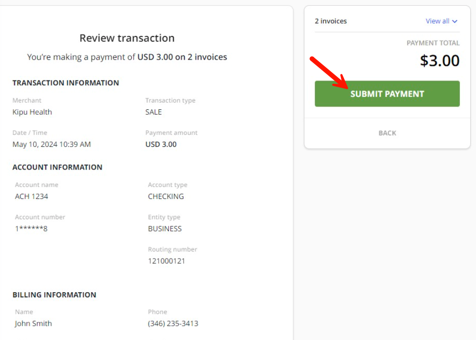Click the Kipu Health merchant name
This screenshot has width=476, height=340.
pyautogui.click(x=32, y=112)
